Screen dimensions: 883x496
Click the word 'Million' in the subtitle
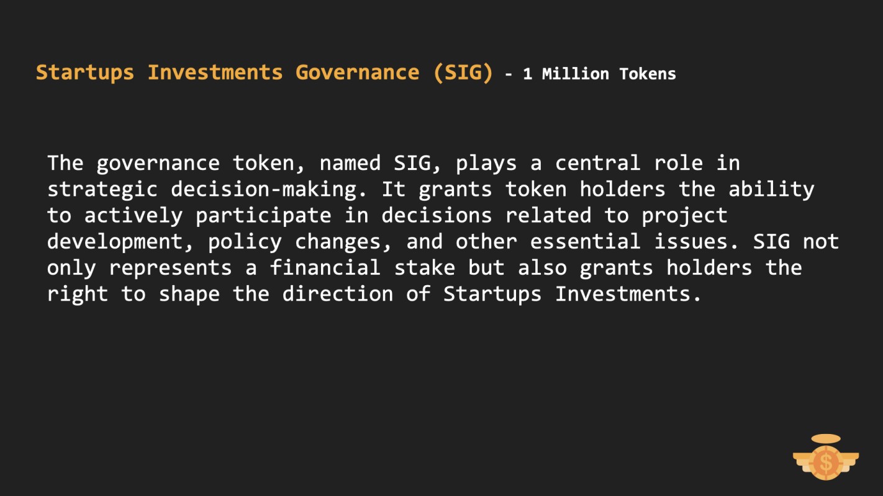(x=576, y=74)
